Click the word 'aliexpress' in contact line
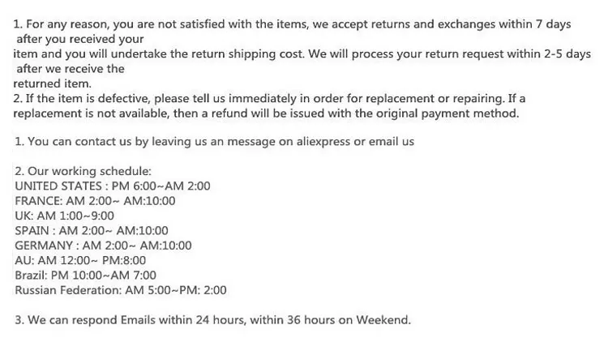This screenshot has width=608, height=342. click(323, 142)
